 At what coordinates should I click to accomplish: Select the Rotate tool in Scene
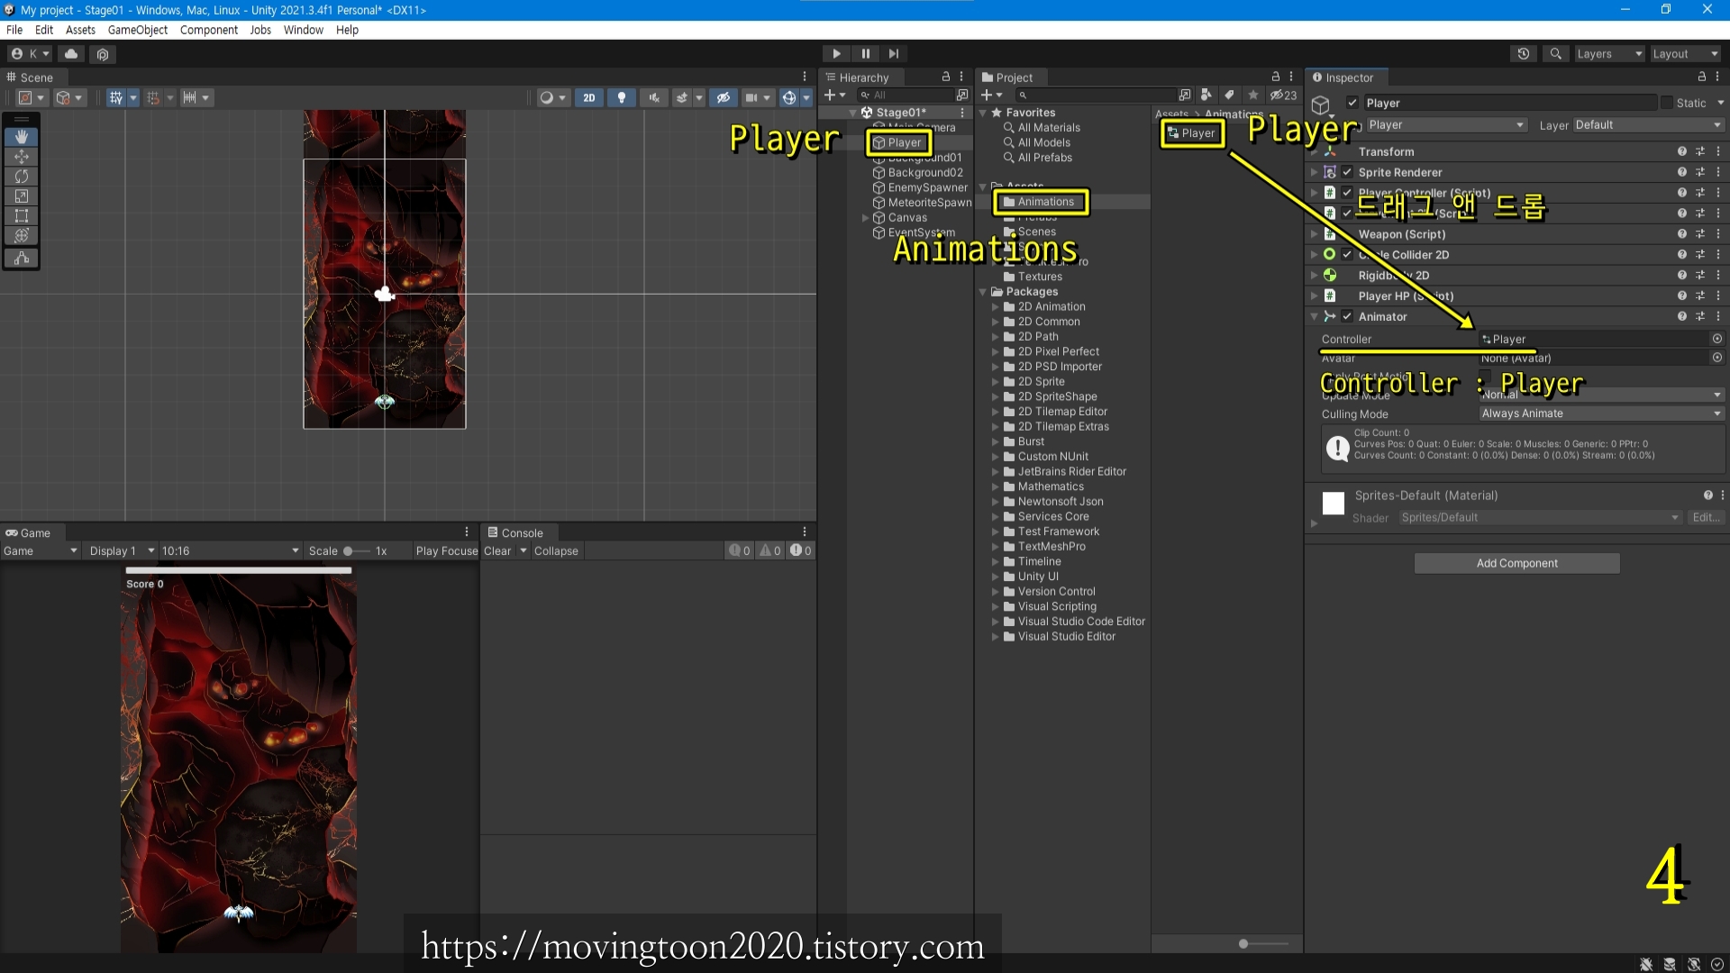coord(22,177)
